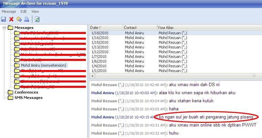This screenshot has width=262, height=138.
Task: Open the View menu
Action: (35, 11)
